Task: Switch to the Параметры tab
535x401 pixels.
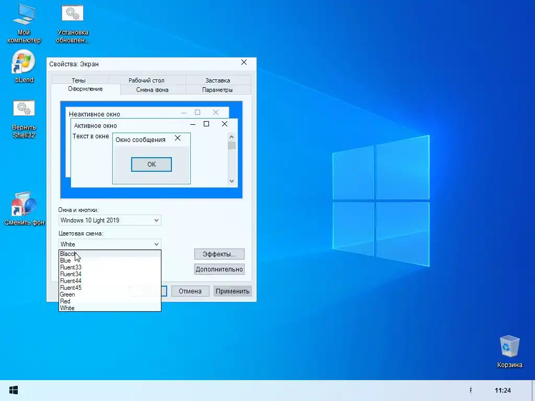Action: [217, 90]
